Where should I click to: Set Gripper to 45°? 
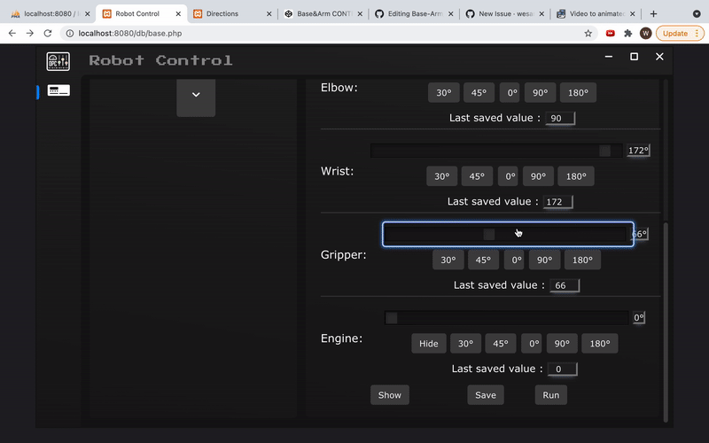pos(483,260)
